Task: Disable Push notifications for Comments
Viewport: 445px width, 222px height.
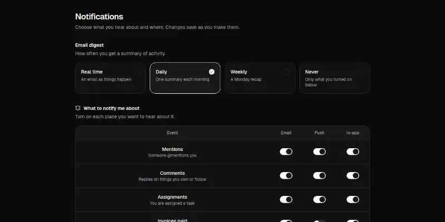Action: coord(319,175)
